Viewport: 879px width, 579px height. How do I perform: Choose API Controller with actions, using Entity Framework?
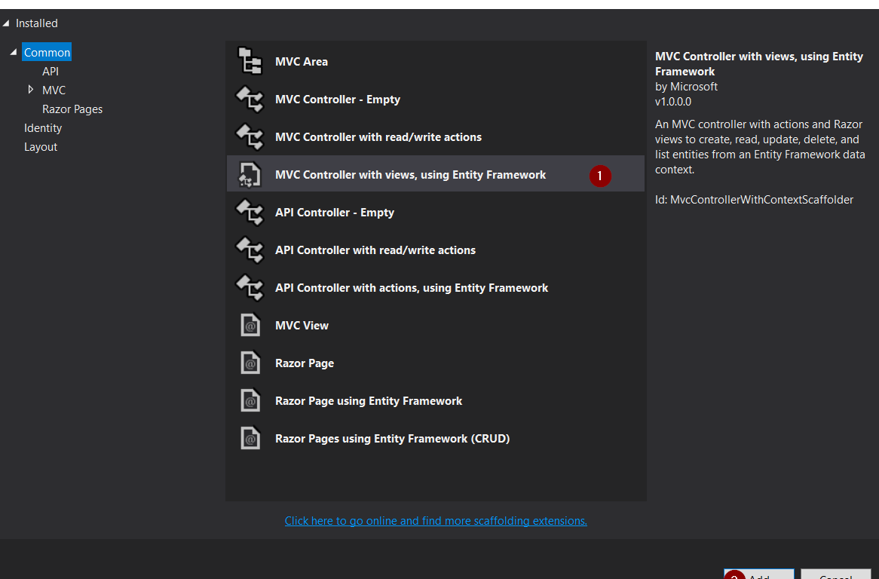(x=412, y=288)
